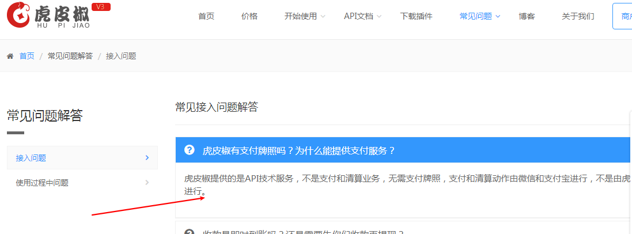Viewport: 632px width, 234px height.
Task: Select 下载插件 in the top menu
Action: click(x=416, y=16)
